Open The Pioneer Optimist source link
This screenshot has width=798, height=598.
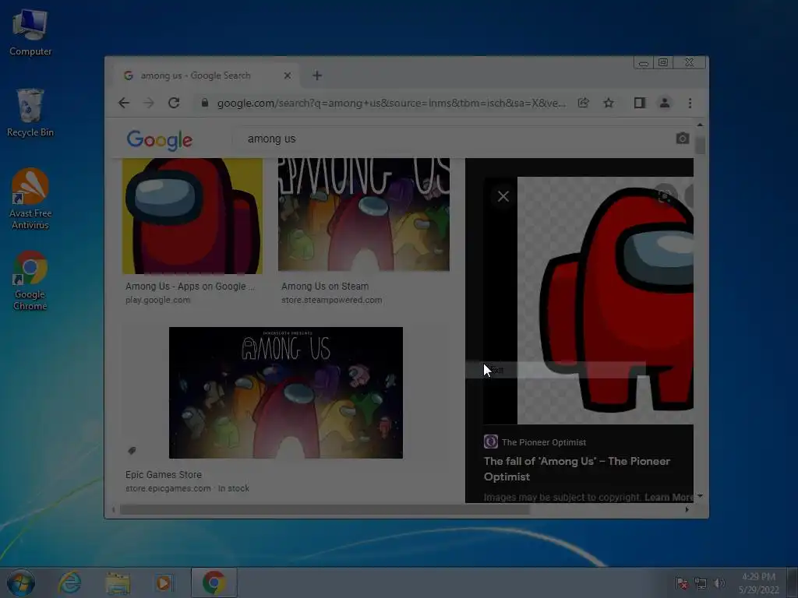(543, 442)
